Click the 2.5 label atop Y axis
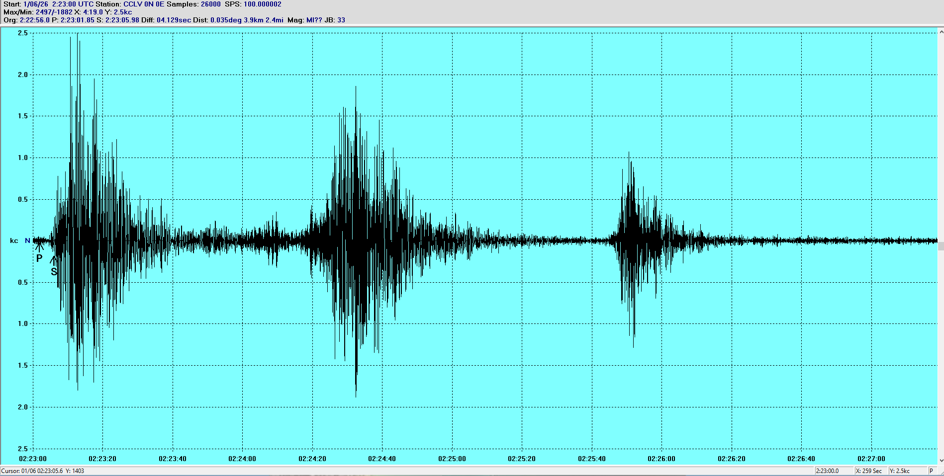The height and width of the screenshot is (476, 944). pyautogui.click(x=23, y=33)
